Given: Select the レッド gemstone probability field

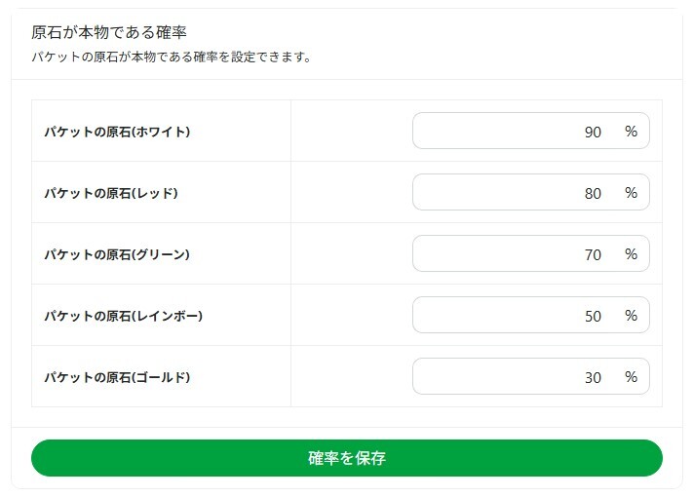Looking at the screenshot, I should point(517,193).
